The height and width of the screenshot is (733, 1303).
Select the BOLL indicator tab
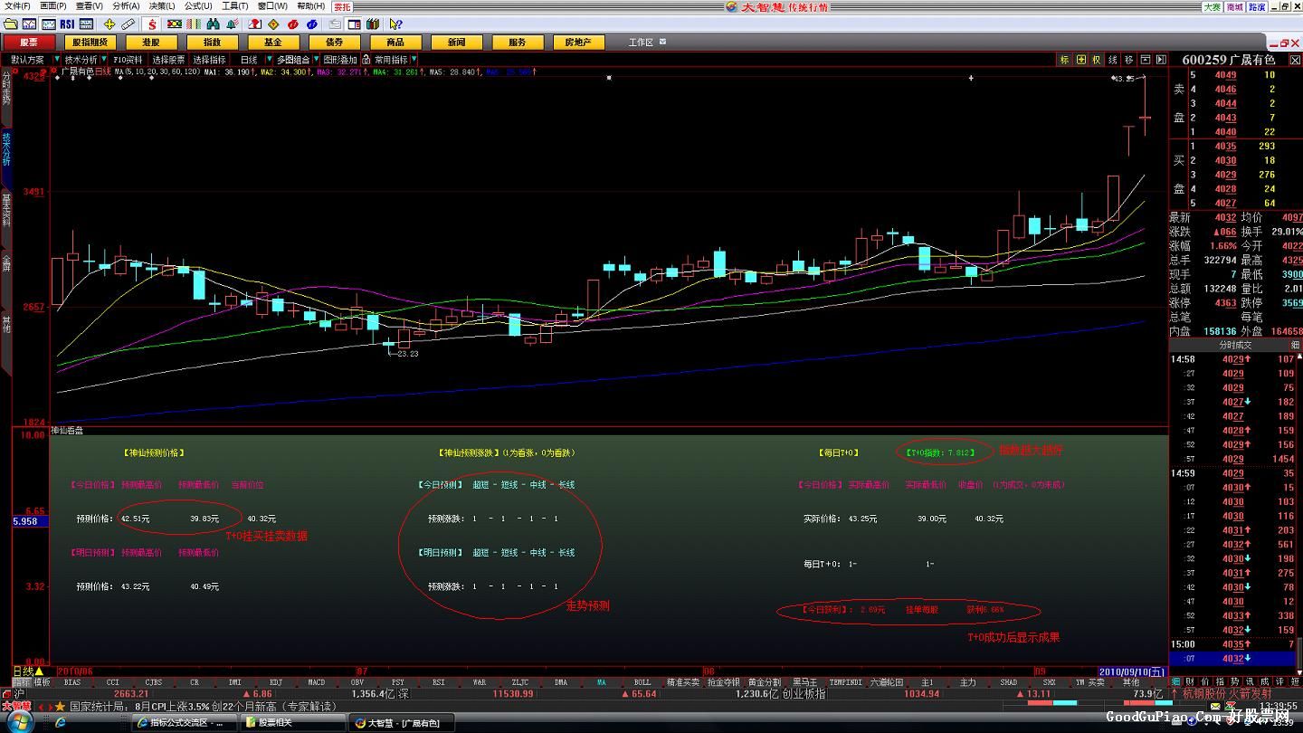(642, 681)
